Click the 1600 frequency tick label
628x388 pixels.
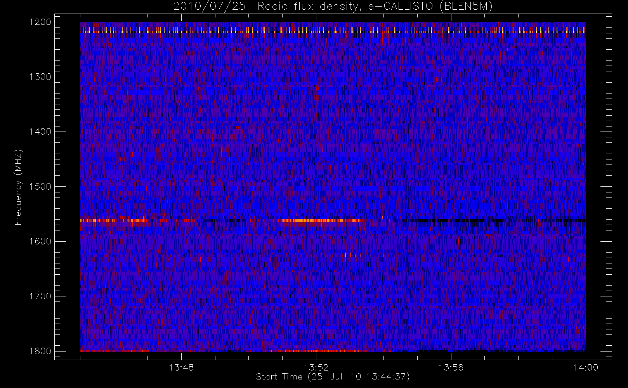point(40,241)
